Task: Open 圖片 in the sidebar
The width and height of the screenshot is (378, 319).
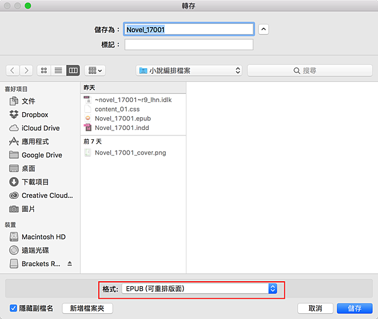Action: 22,209
